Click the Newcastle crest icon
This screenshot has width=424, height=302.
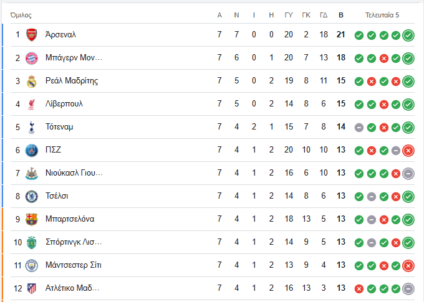point(32,173)
